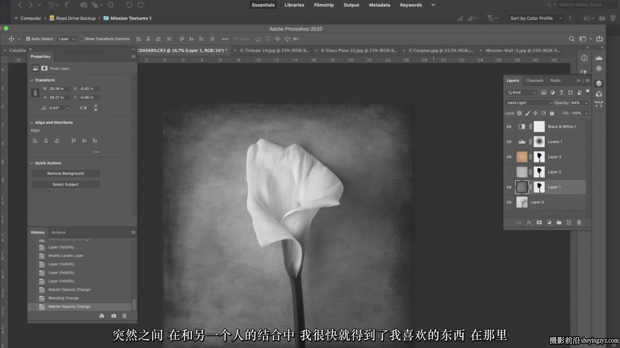
Task: Click constrain proportions link icon
Action: click(35, 93)
